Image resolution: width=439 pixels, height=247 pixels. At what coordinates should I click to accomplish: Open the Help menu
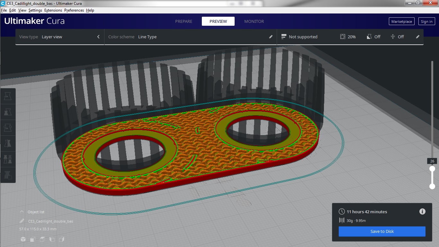[90, 10]
